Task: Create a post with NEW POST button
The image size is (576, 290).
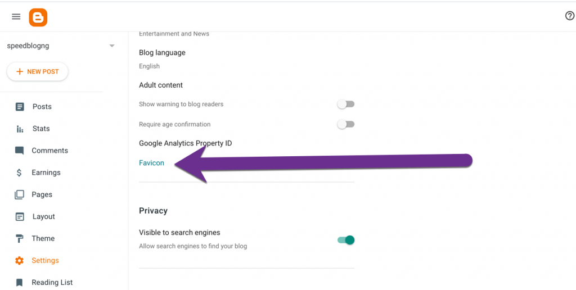Action: point(38,71)
